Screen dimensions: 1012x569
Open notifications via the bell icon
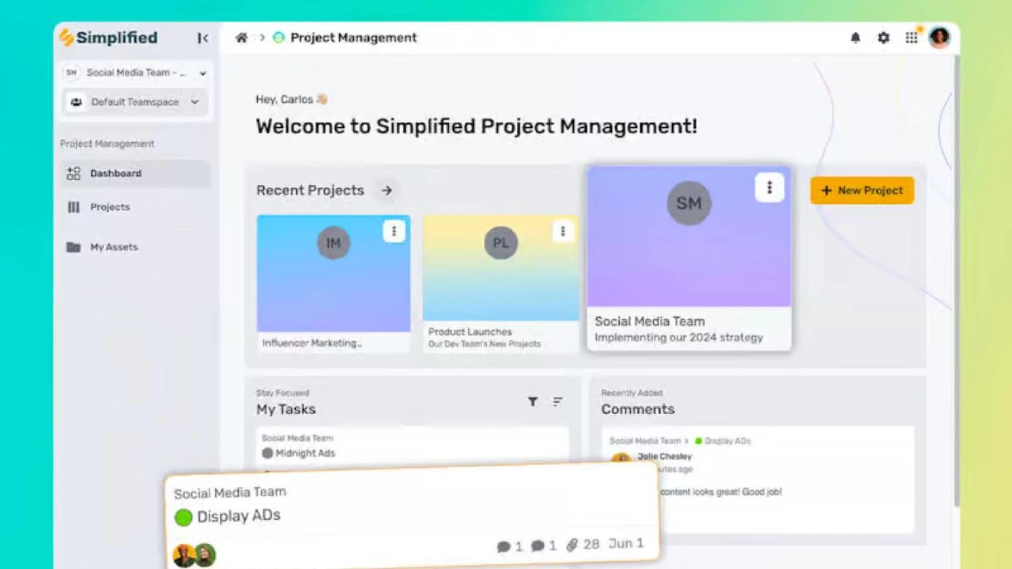coord(856,37)
